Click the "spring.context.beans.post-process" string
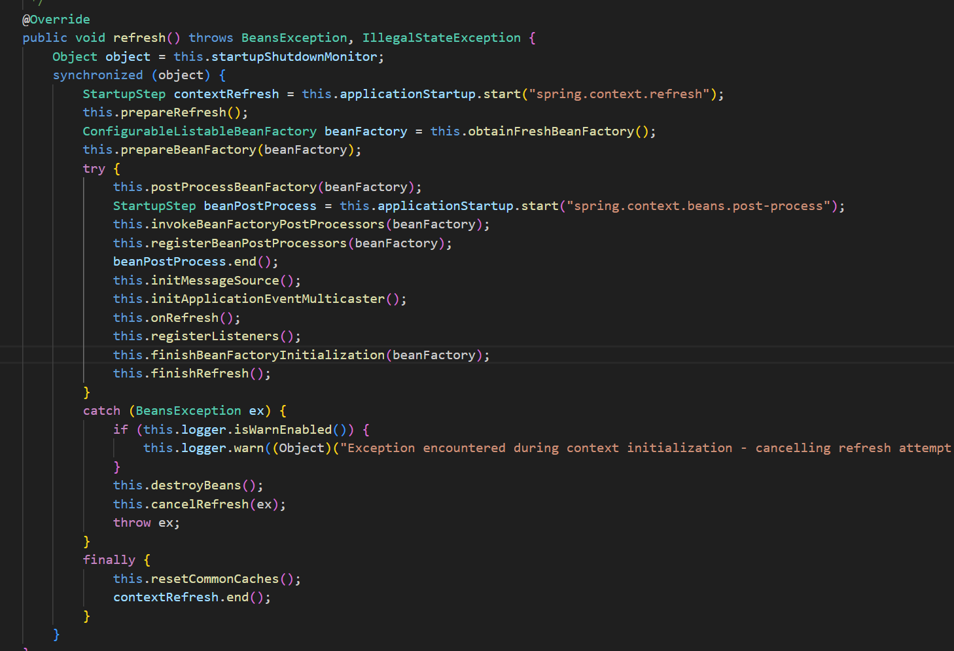 pos(698,206)
